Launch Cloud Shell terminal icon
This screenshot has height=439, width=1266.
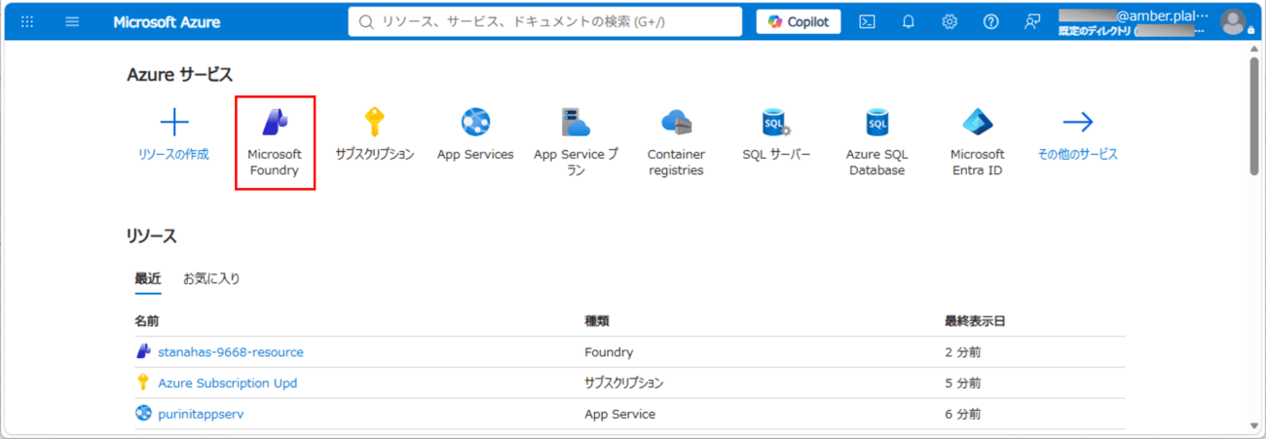867,21
